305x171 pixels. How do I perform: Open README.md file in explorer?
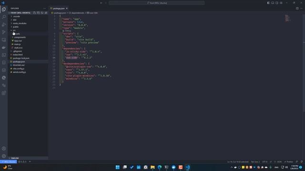(28, 65)
